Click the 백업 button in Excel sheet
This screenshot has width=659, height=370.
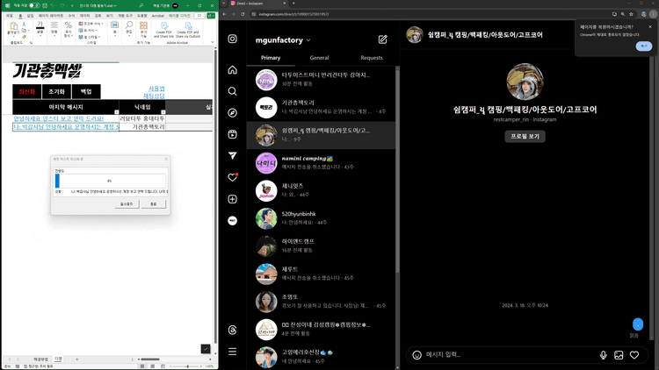[x=86, y=91]
